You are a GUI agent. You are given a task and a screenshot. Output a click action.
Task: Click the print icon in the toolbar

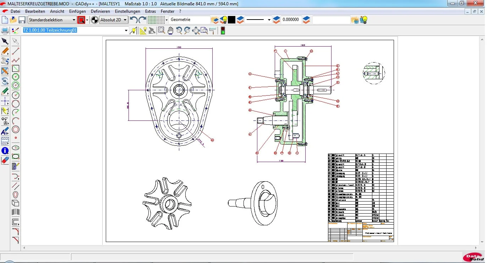coord(5,31)
